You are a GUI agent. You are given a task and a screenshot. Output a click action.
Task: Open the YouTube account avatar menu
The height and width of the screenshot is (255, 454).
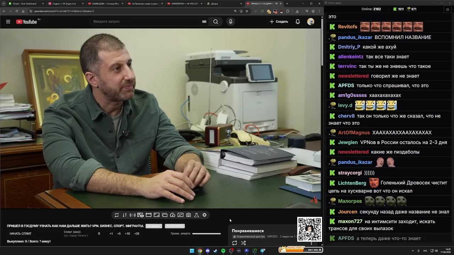(x=311, y=22)
